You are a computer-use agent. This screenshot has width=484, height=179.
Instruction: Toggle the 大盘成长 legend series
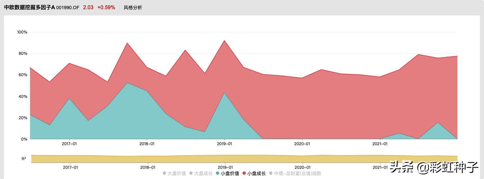point(201,173)
